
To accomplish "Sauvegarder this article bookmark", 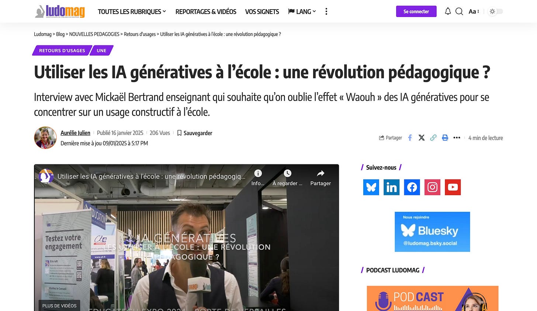I will tap(194, 133).
